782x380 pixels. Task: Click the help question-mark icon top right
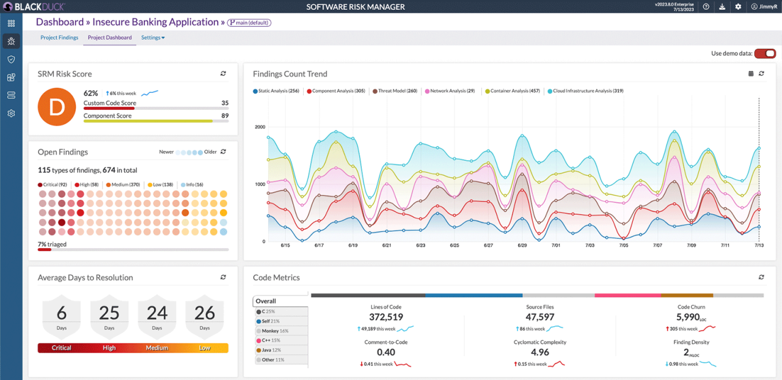point(707,6)
